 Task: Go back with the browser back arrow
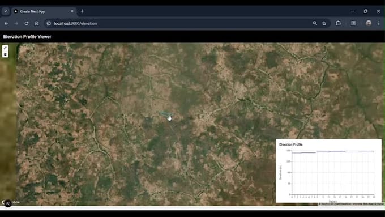tap(6, 23)
